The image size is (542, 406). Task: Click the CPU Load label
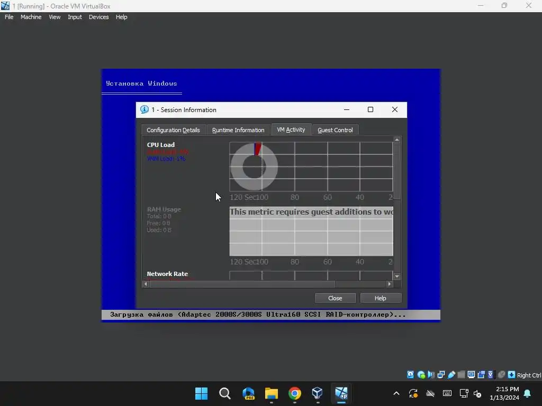click(161, 145)
